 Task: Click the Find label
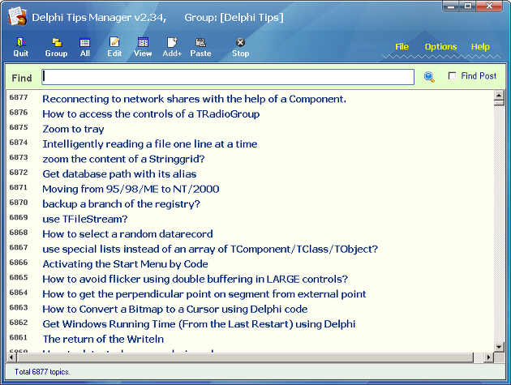(22, 78)
